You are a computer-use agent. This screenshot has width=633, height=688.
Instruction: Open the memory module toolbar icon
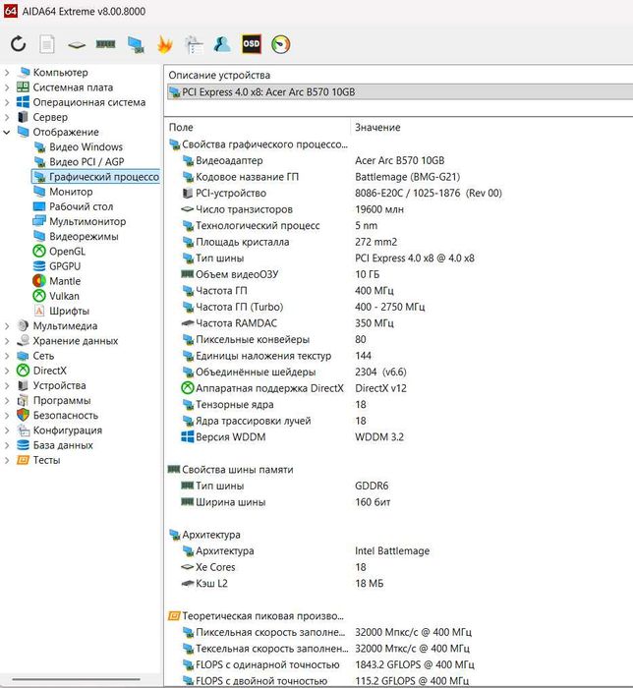click(106, 44)
